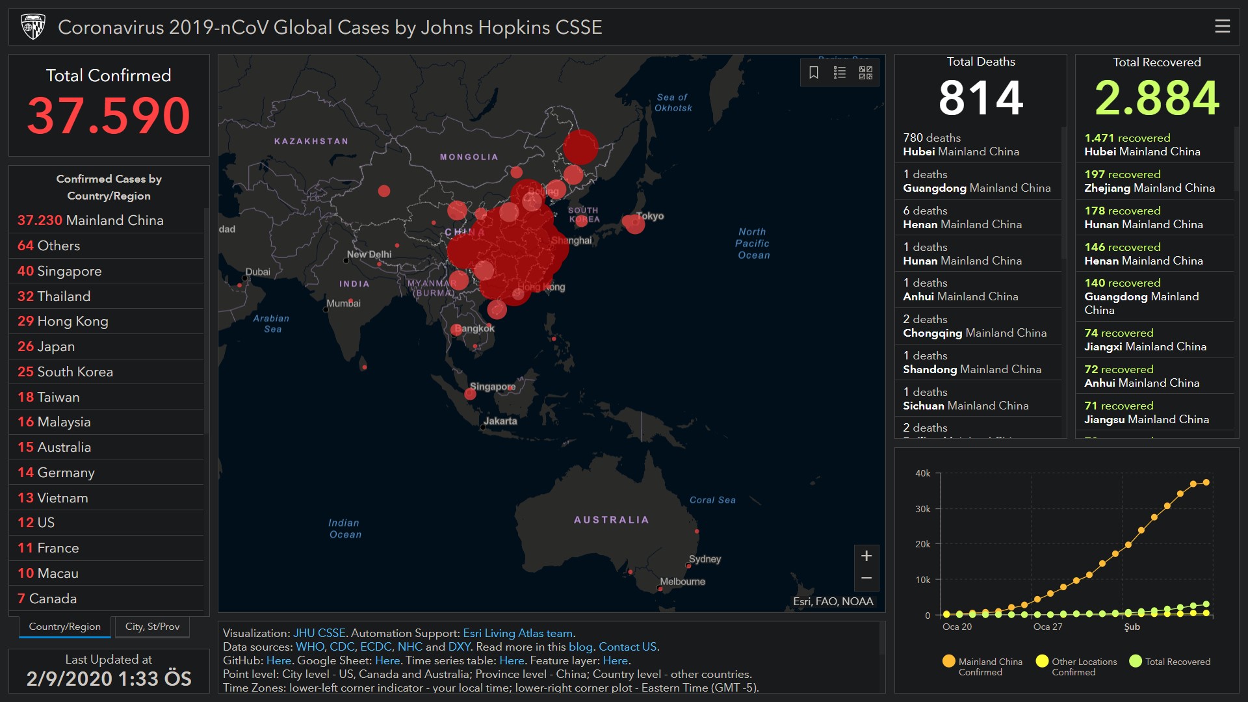Select 18 Taiwan row
Viewport: 1248px width, 702px height.
point(107,397)
